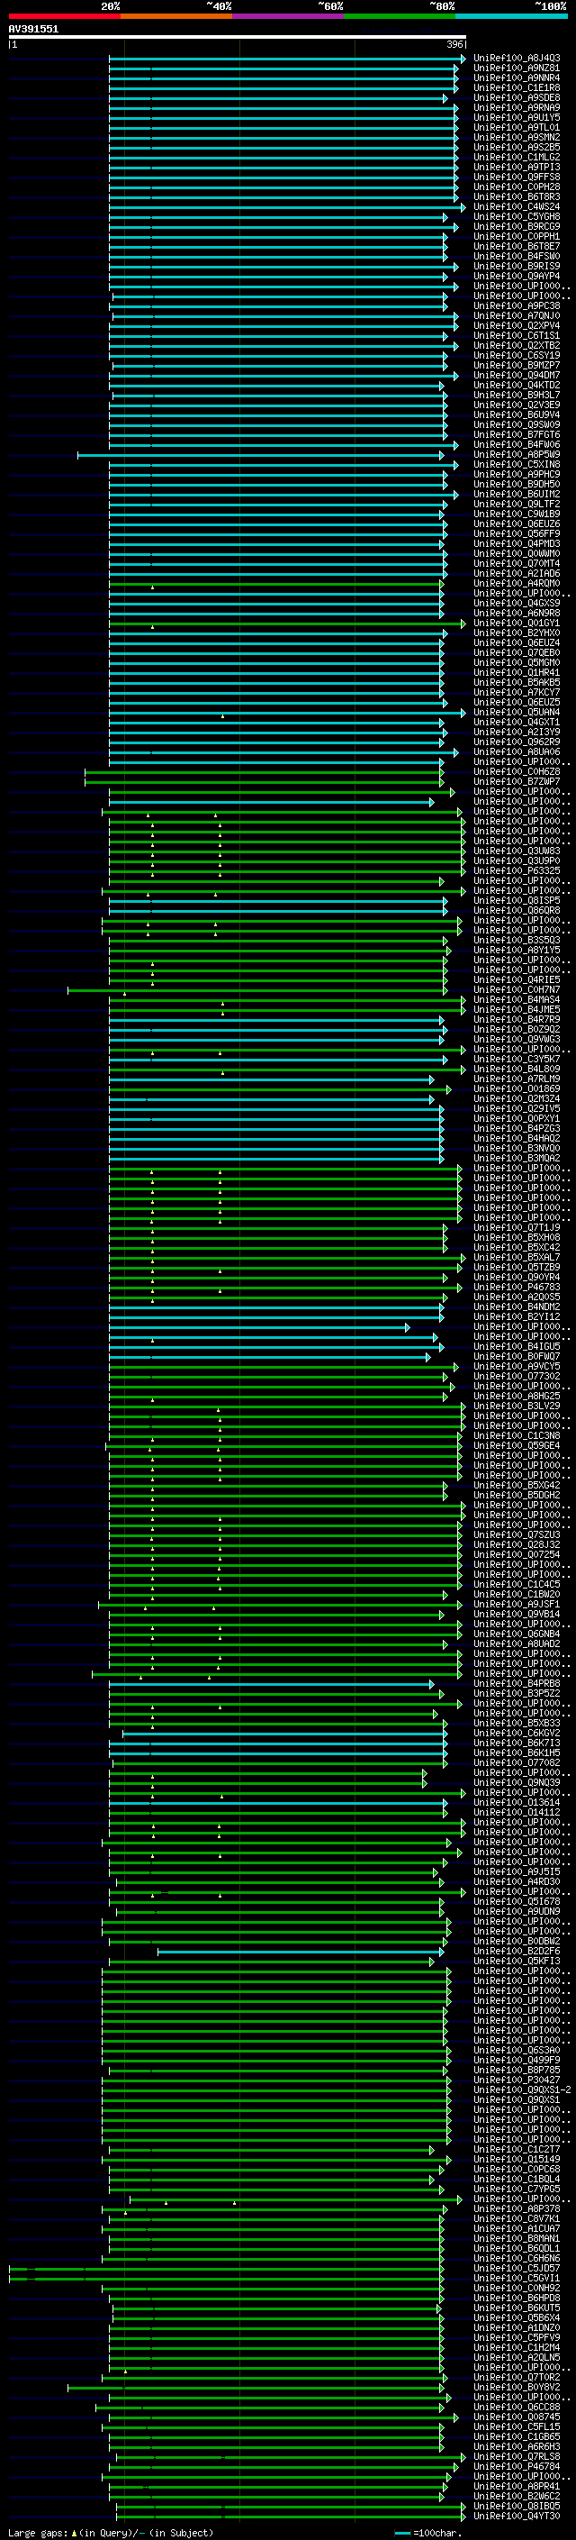The width and height of the screenshot is (576, 2540).
Task: Click the red 20% identity legend segment
Action: [64, 16]
